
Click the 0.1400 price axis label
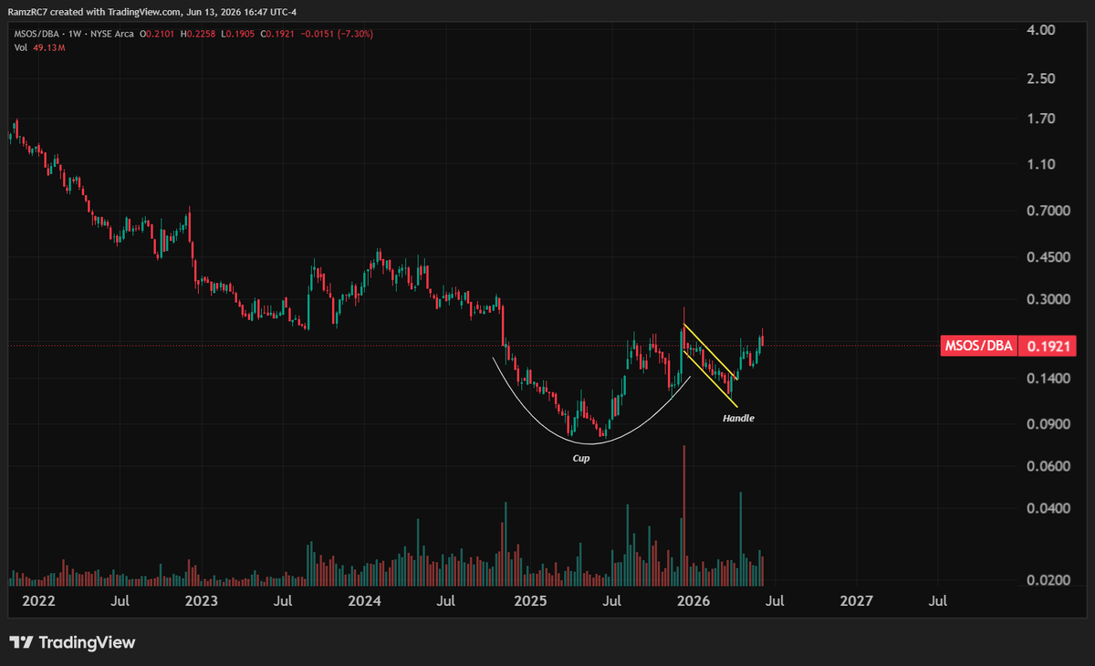click(1048, 378)
